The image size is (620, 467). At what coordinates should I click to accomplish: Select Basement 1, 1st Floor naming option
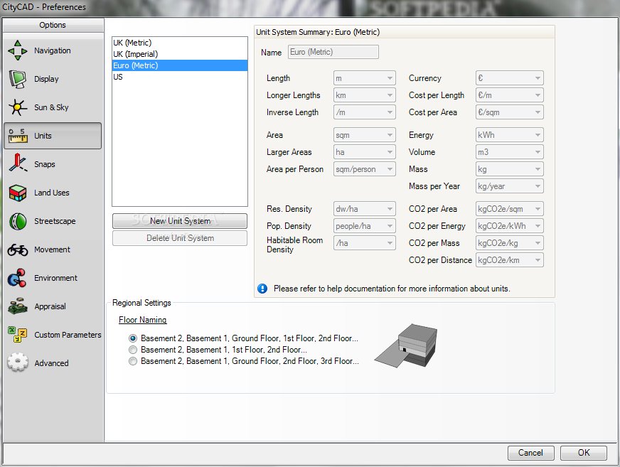pos(133,350)
